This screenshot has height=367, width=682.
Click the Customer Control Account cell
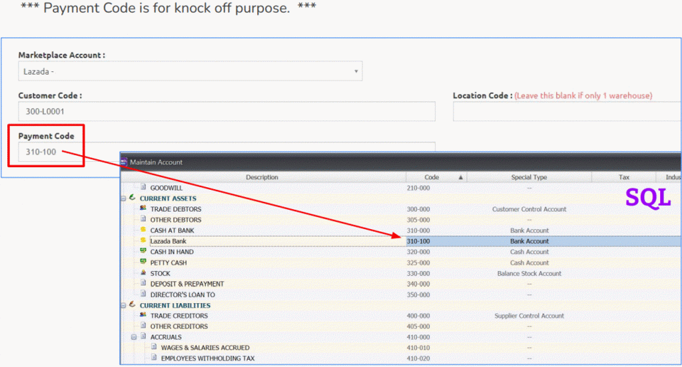pyautogui.click(x=529, y=209)
